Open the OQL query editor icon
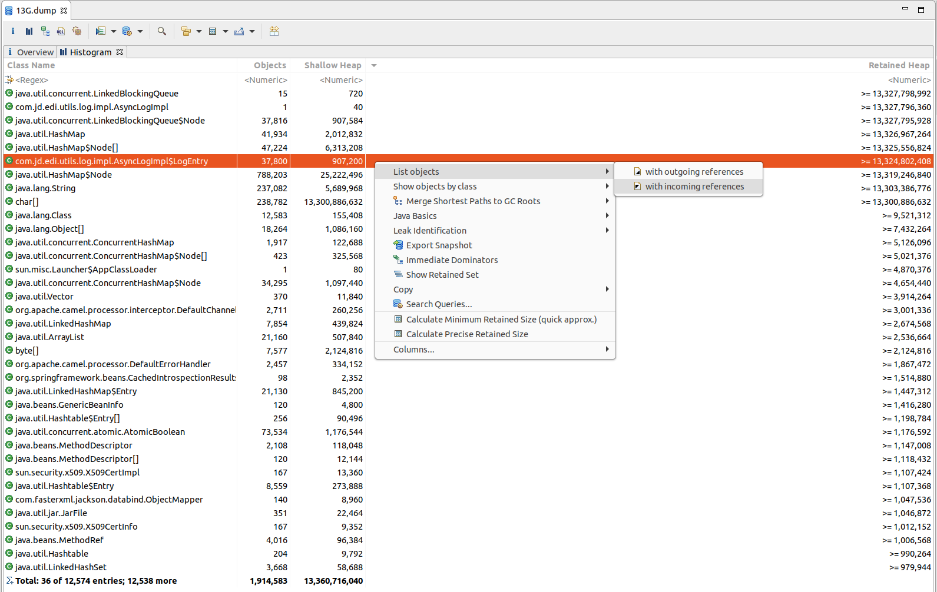Viewport: 937px width, 592px height. 61,31
